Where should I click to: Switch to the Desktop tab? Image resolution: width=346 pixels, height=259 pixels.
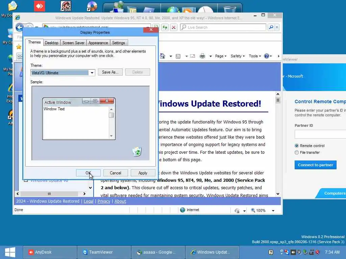click(51, 43)
